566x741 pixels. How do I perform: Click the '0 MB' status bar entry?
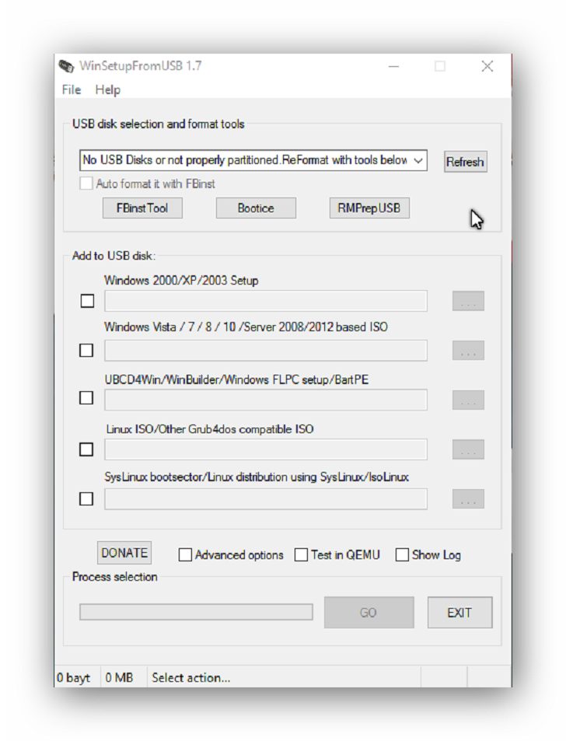tap(119, 678)
